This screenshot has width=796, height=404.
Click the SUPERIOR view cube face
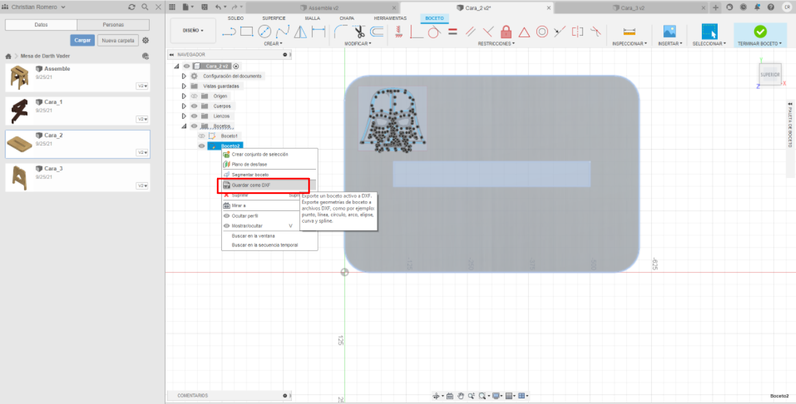(x=770, y=75)
